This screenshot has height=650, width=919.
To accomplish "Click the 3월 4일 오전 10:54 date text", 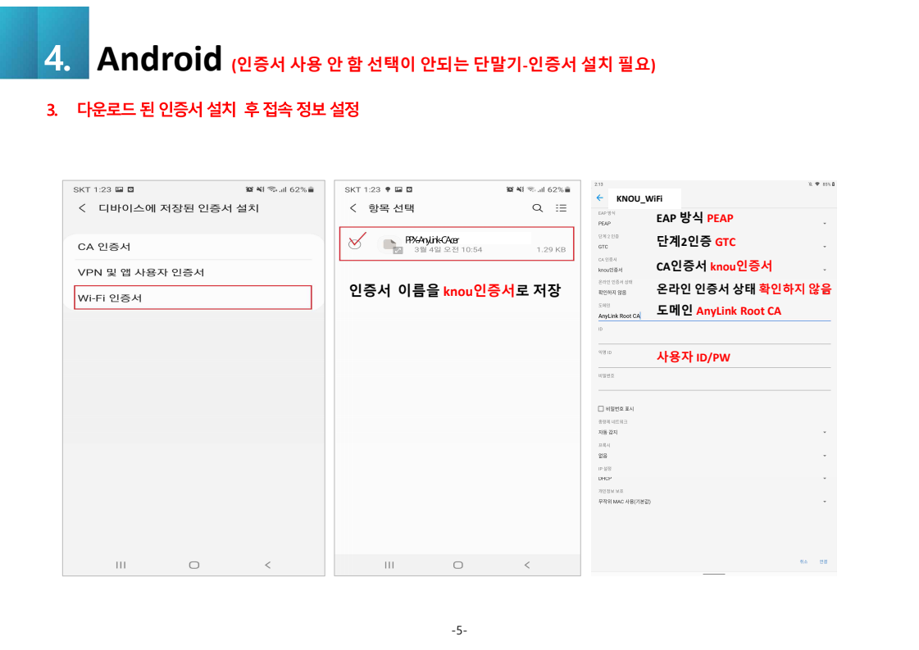I will pyautogui.click(x=448, y=250).
